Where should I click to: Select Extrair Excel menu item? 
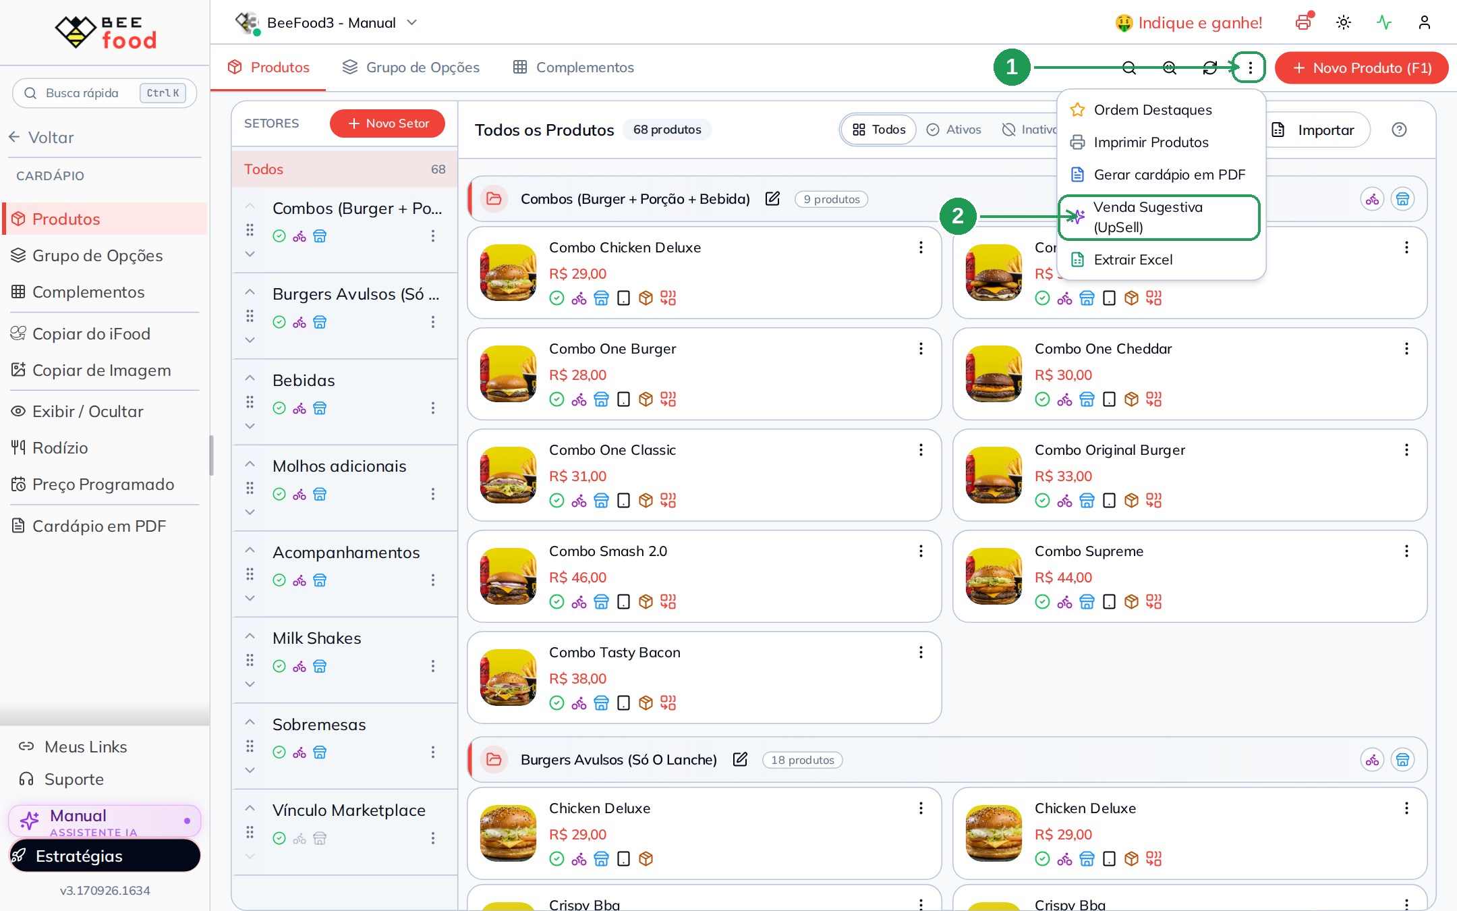pyautogui.click(x=1161, y=260)
